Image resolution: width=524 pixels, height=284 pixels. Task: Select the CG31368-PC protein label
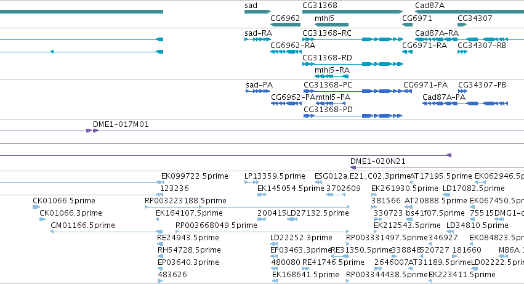[328, 85]
